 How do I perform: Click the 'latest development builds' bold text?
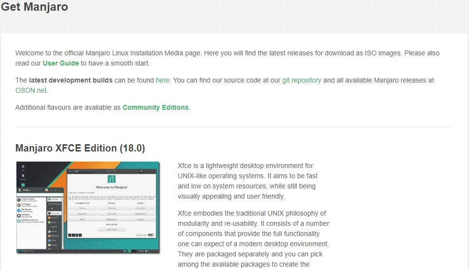pos(71,80)
